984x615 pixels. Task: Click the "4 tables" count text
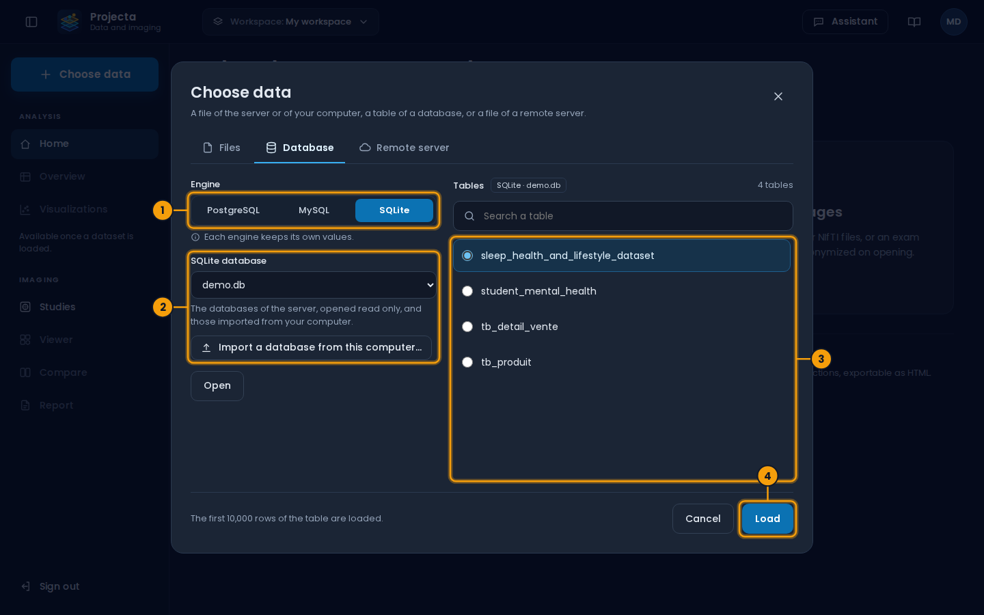pos(776,185)
